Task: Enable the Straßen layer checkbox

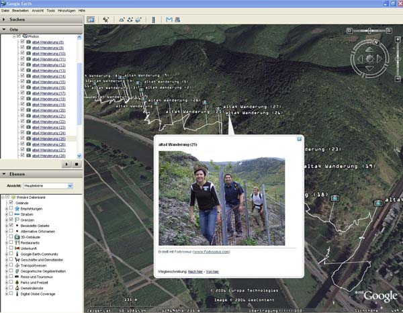Action: 11,214
